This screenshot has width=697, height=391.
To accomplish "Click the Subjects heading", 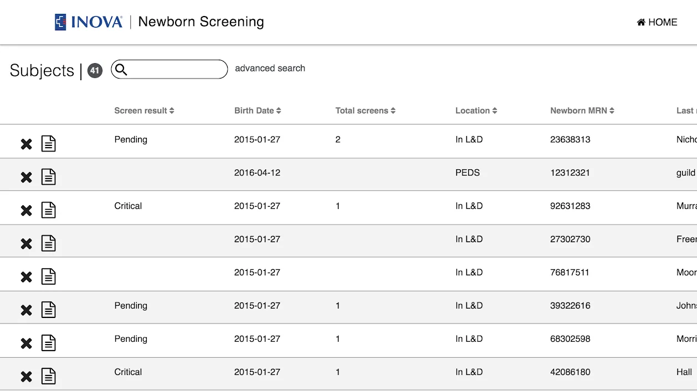I will point(42,70).
